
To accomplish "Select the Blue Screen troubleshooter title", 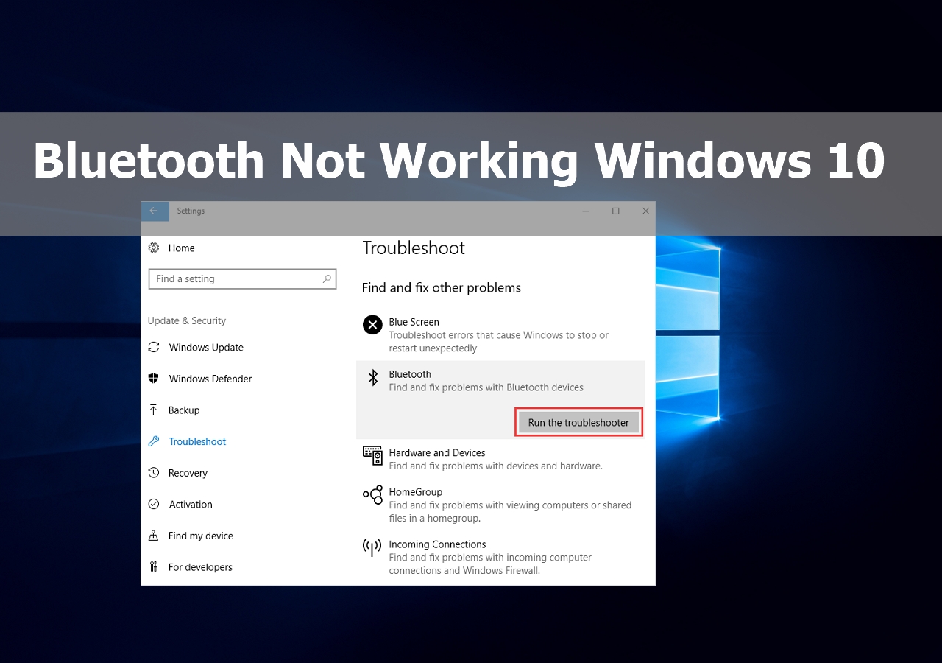I will 414,322.
